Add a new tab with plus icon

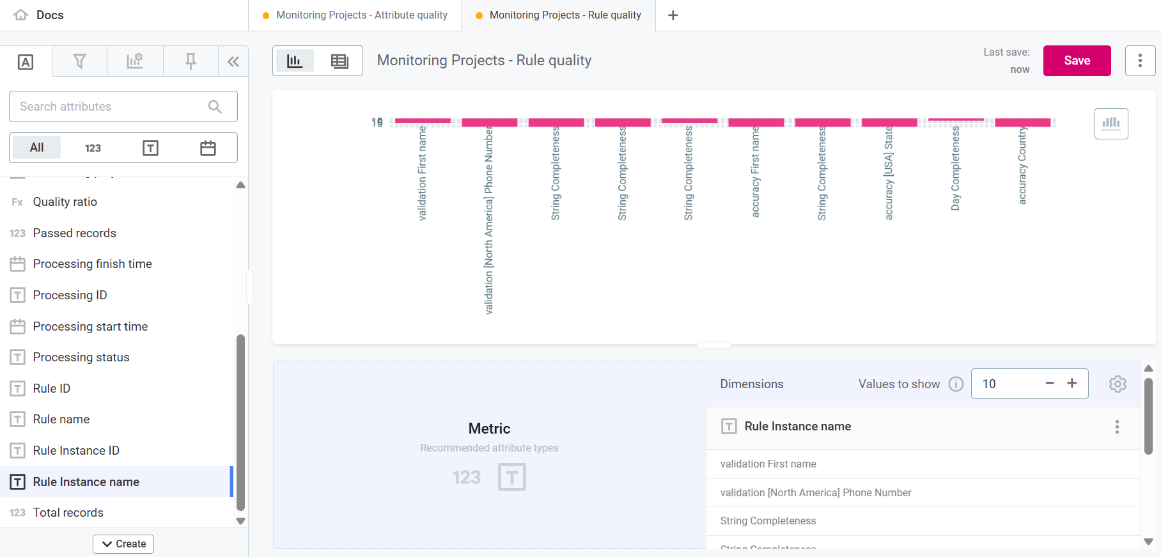click(673, 15)
